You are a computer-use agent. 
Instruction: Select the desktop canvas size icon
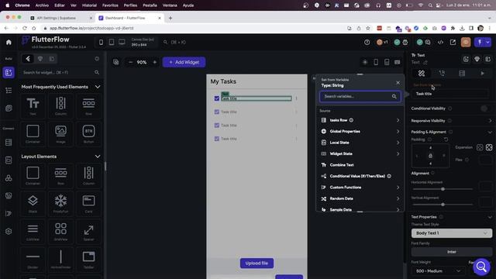point(122,42)
